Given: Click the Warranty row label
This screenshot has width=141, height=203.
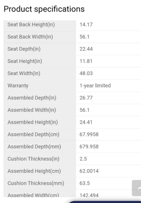Looking at the screenshot, I should click(x=18, y=86).
